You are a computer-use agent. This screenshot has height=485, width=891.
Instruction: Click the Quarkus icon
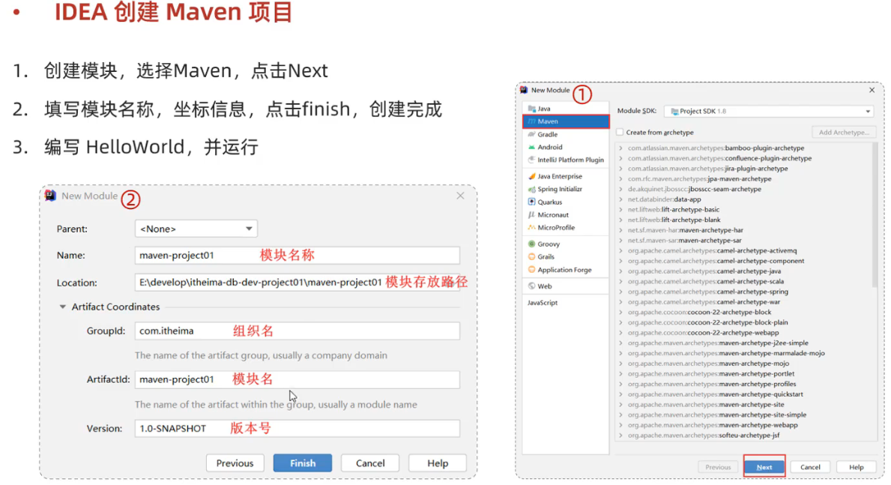tap(532, 202)
